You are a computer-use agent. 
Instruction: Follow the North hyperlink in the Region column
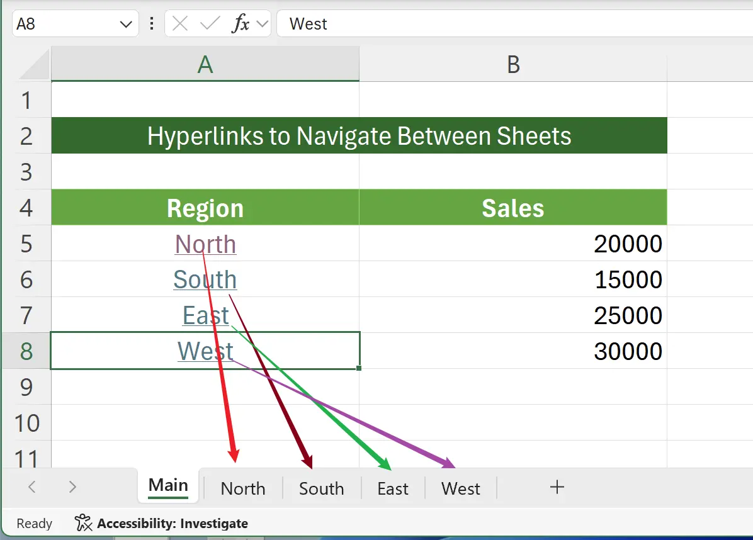pos(205,244)
